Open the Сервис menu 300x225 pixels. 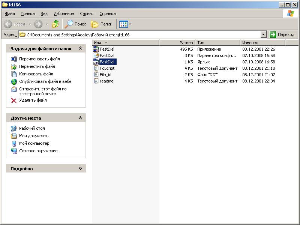[87, 13]
